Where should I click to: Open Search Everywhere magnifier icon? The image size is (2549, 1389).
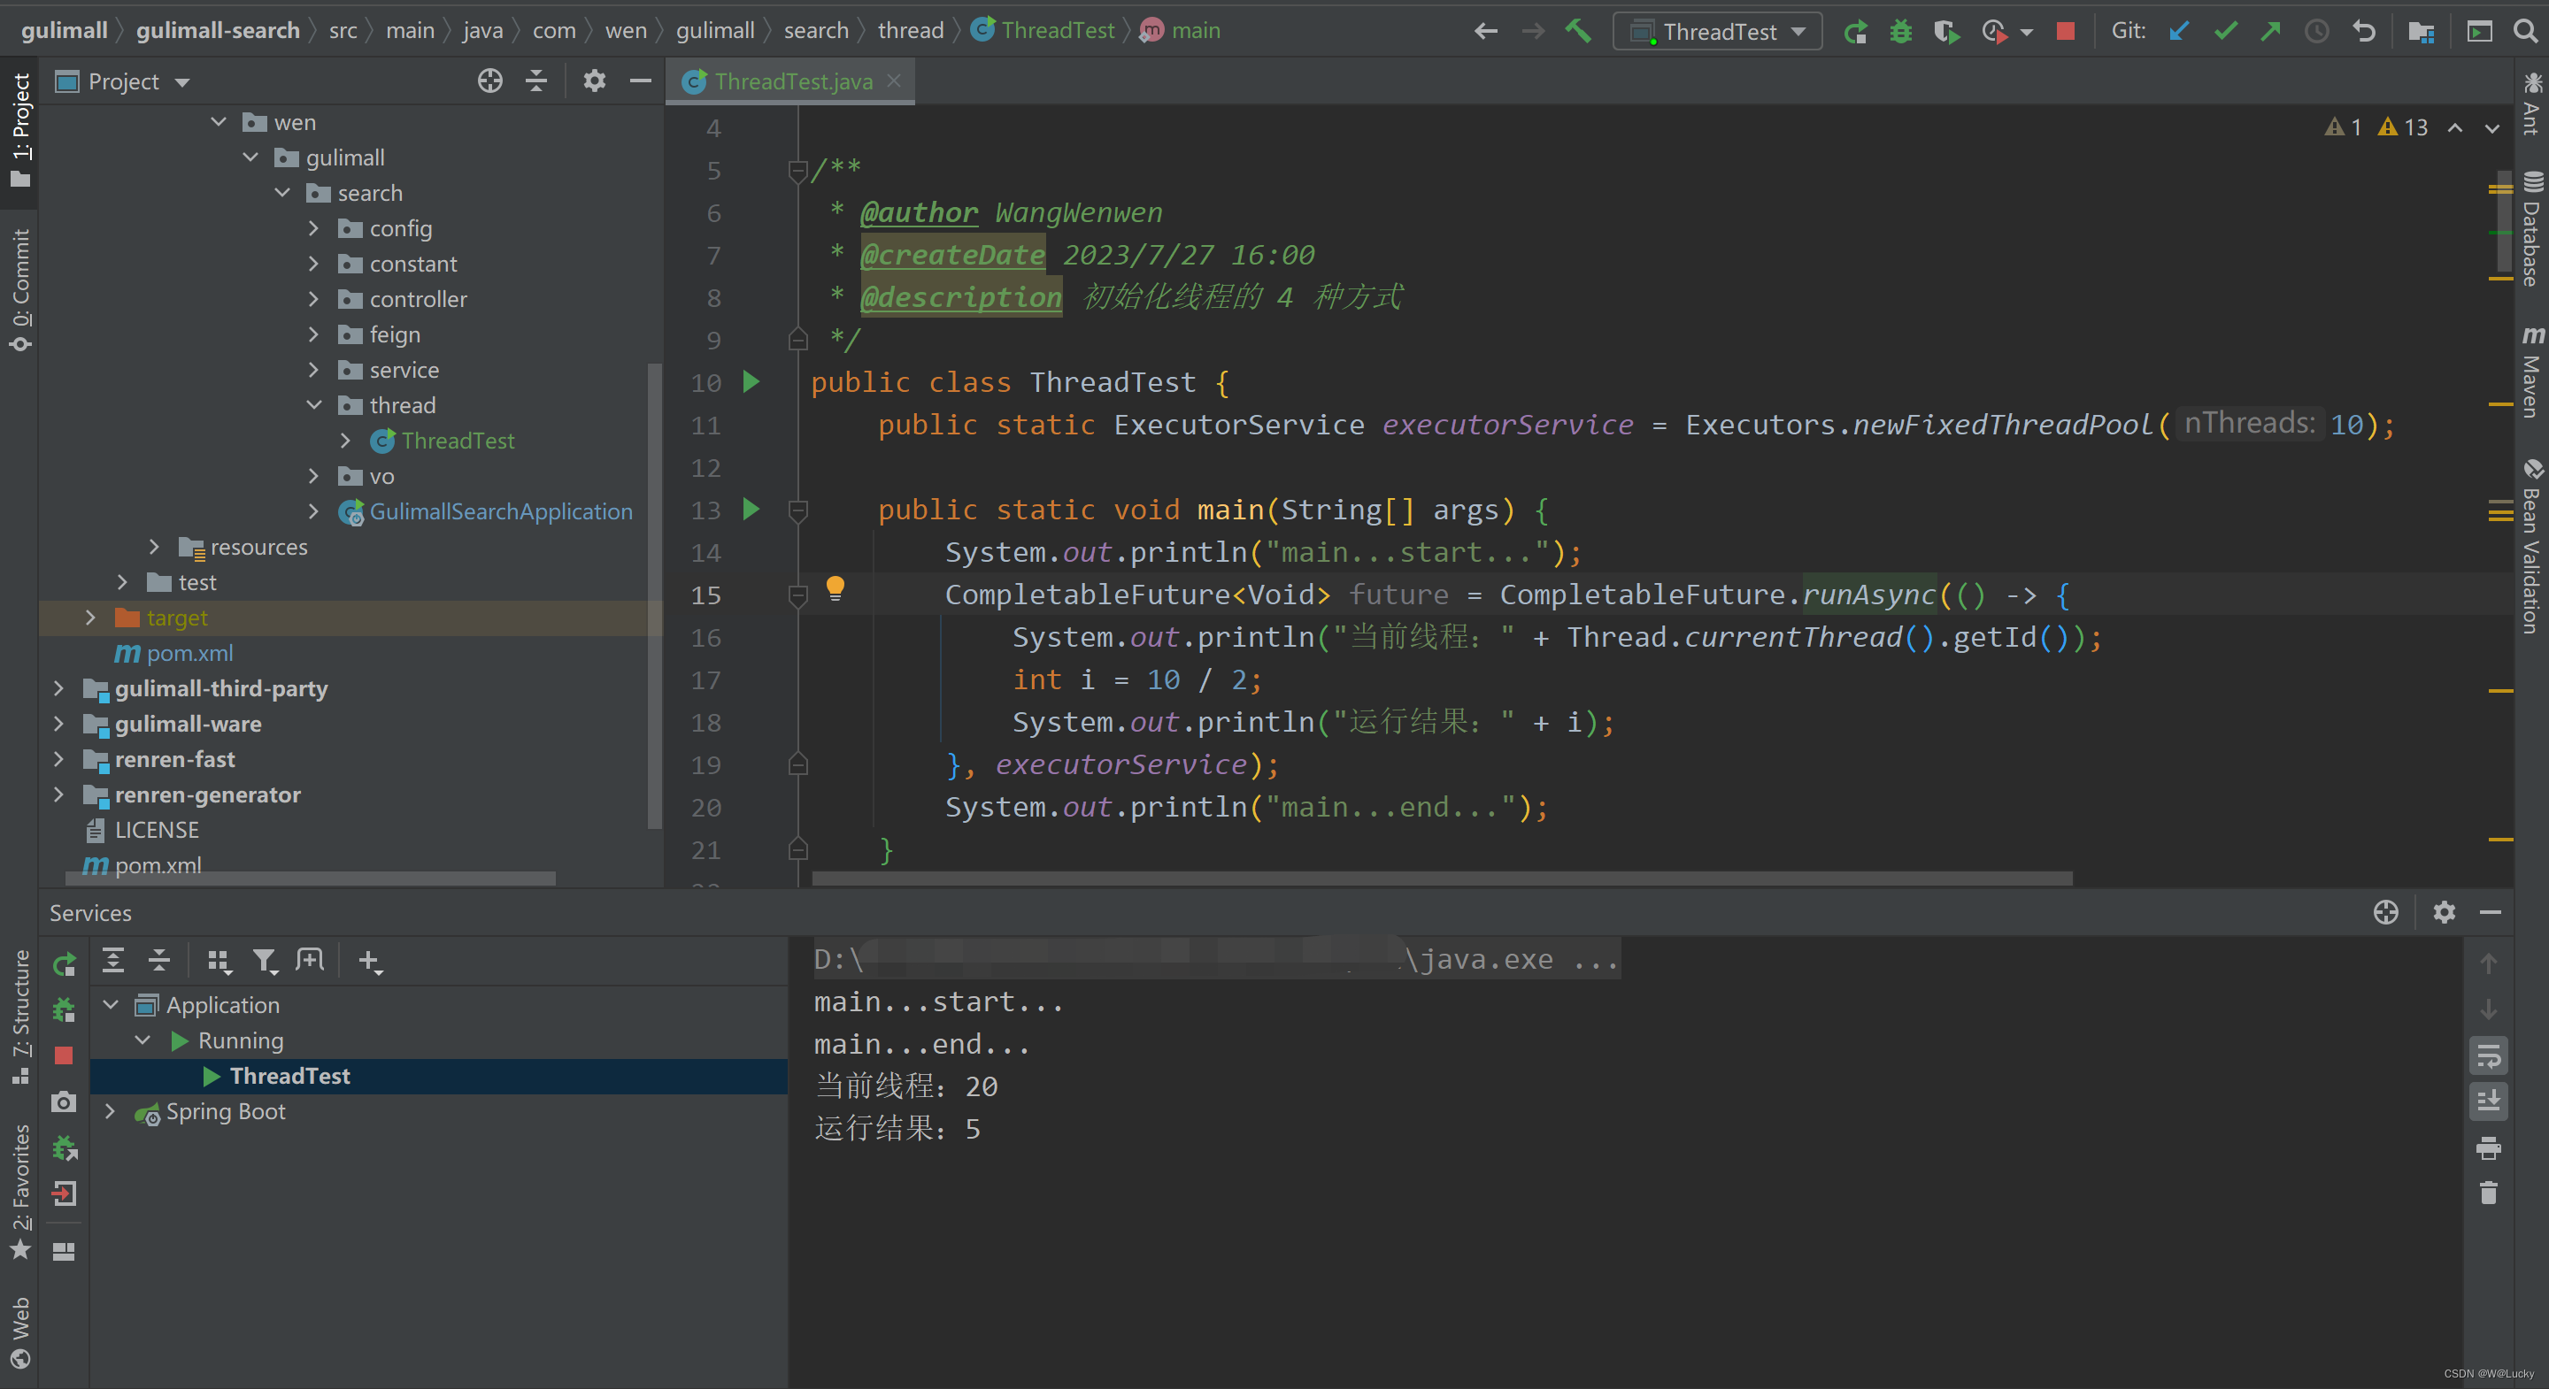(x=2524, y=32)
